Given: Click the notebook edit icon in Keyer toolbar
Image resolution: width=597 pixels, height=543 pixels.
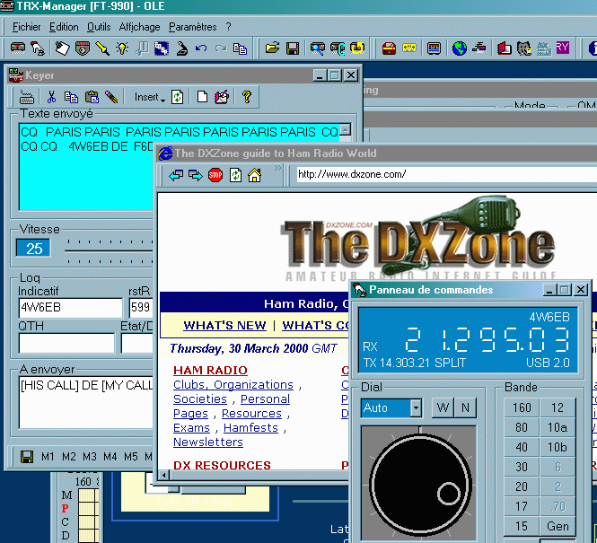Looking at the screenshot, I should 222,97.
